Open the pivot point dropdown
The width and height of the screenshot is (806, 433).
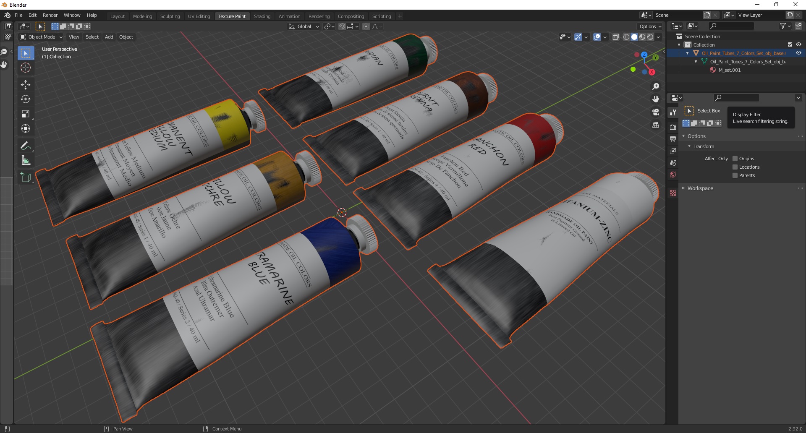[x=330, y=26]
